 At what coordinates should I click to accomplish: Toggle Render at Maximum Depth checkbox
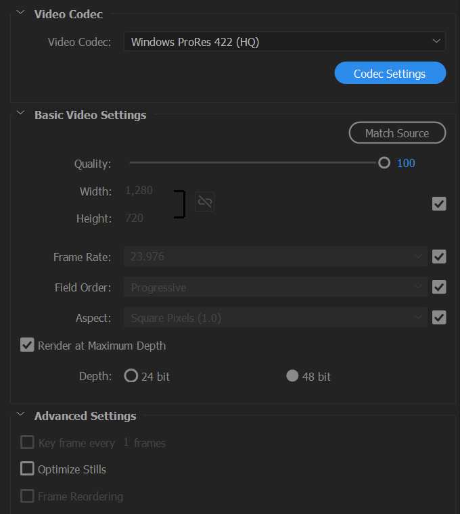tap(27, 345)
